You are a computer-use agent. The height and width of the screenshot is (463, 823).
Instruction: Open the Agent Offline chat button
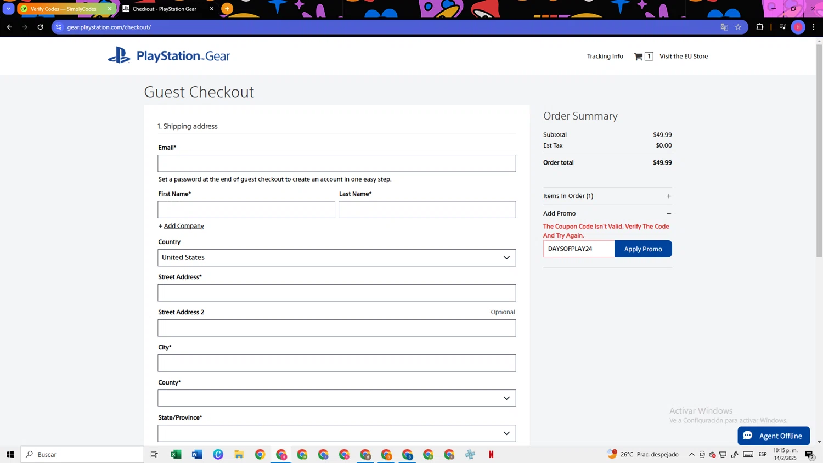(x=774, y=436)
